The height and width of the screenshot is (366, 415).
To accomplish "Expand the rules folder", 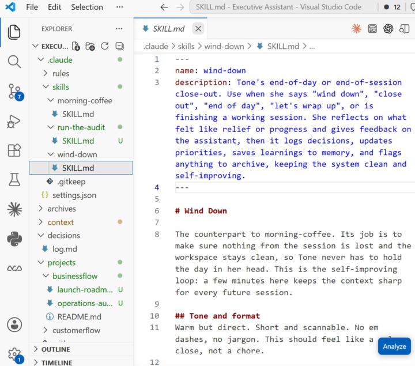I will 46,73.
